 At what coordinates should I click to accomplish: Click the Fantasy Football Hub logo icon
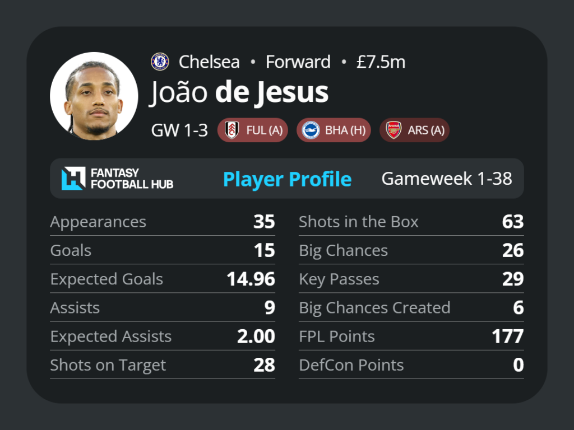tap(73, 179)
